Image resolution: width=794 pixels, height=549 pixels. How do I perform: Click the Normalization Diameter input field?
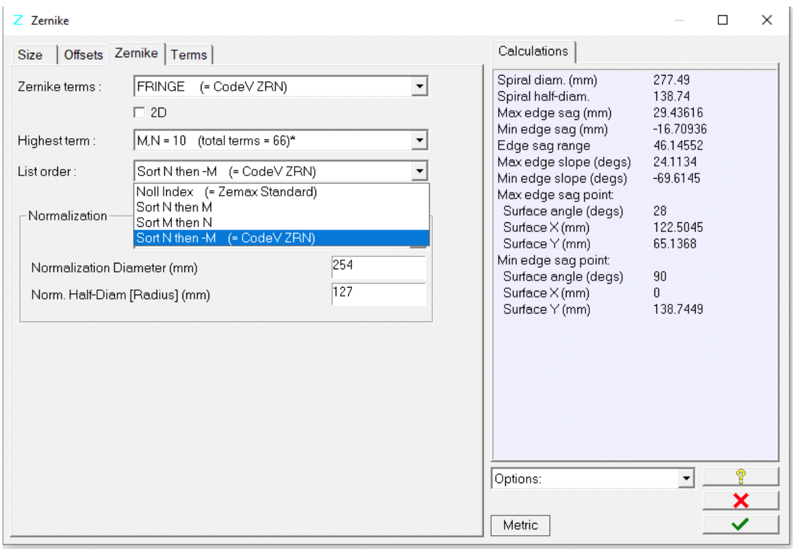(x=378, y=267)
